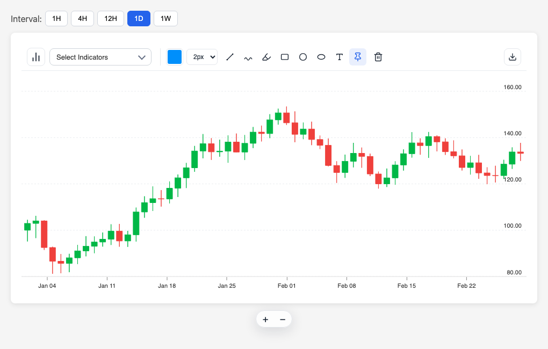
Task: Open the Select Indicators dropdown
Action: coord(100,57)
